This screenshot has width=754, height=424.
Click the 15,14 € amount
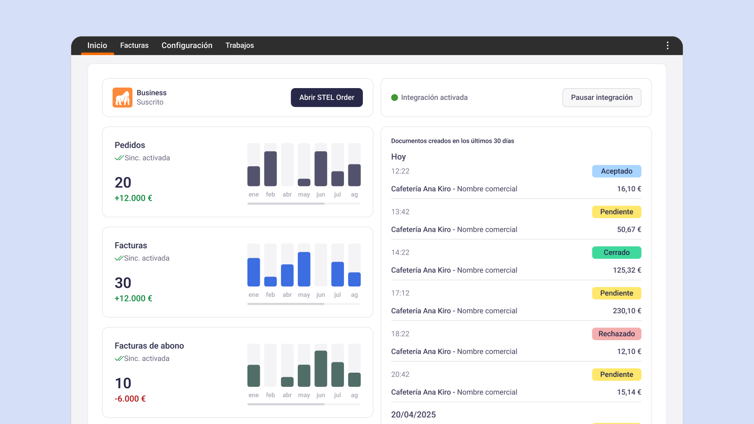(x=629, y=392)
